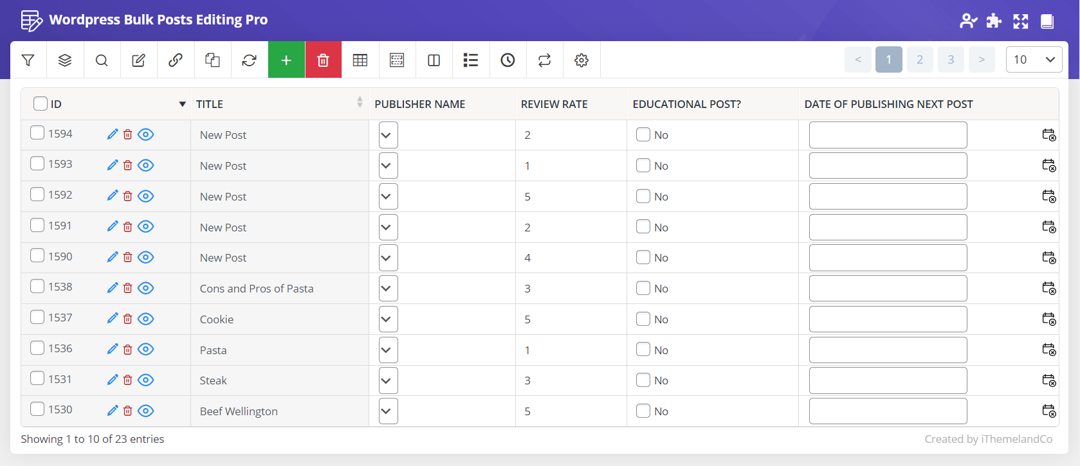This screenshot has width=1080, height=466.
Task: Check Educational Post box for Pasta row
Action: [x=643, y=349]
